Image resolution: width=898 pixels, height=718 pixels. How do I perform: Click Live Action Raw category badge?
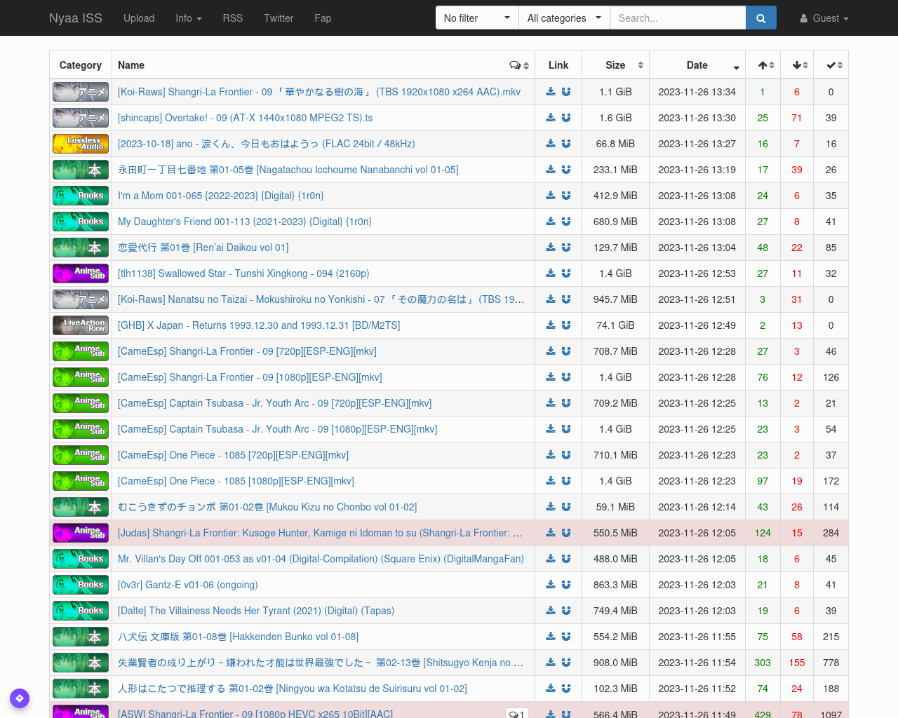[x=81, y=325]
